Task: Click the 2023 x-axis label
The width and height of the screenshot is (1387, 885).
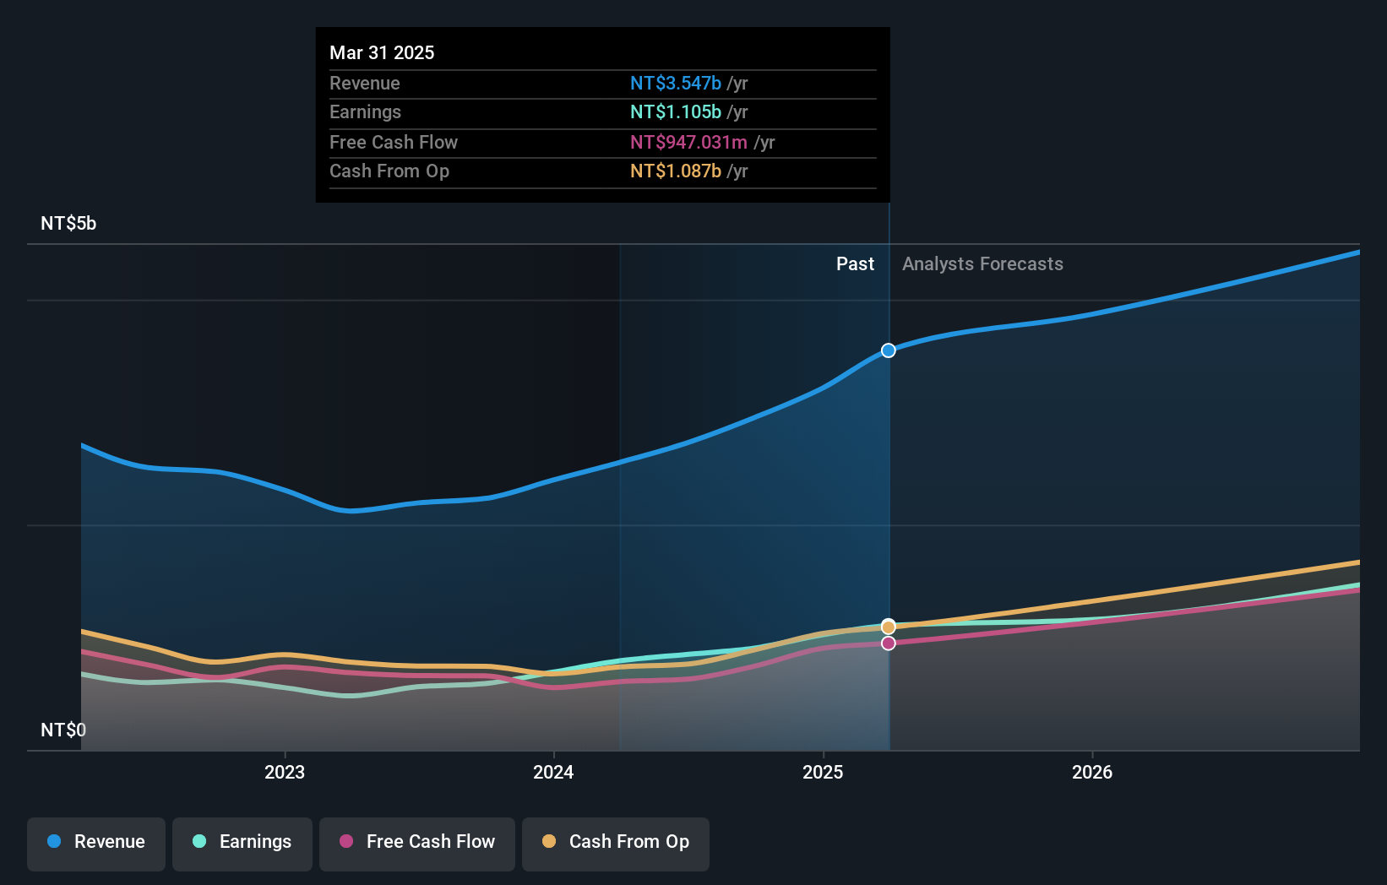Action: click(x=285, y=772)
